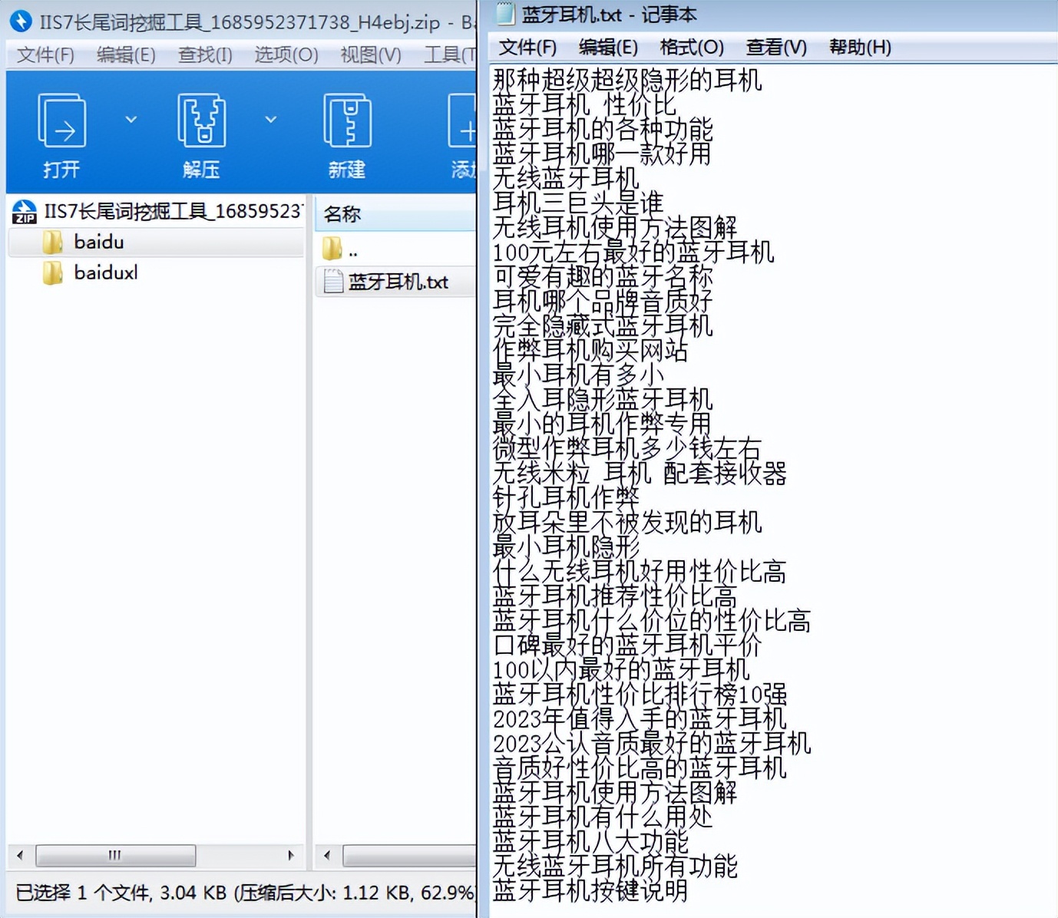Image resolution: width=1058 pixels, height=918 pixels.
Task: Click the line '2023年值得入手的蓝牙耳机'
Action: click(x=640, y=718)
